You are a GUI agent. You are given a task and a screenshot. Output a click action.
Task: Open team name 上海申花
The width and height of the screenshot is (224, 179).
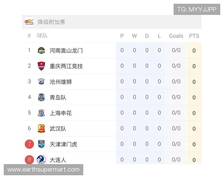pyautogui.click(x=60, y=113)
